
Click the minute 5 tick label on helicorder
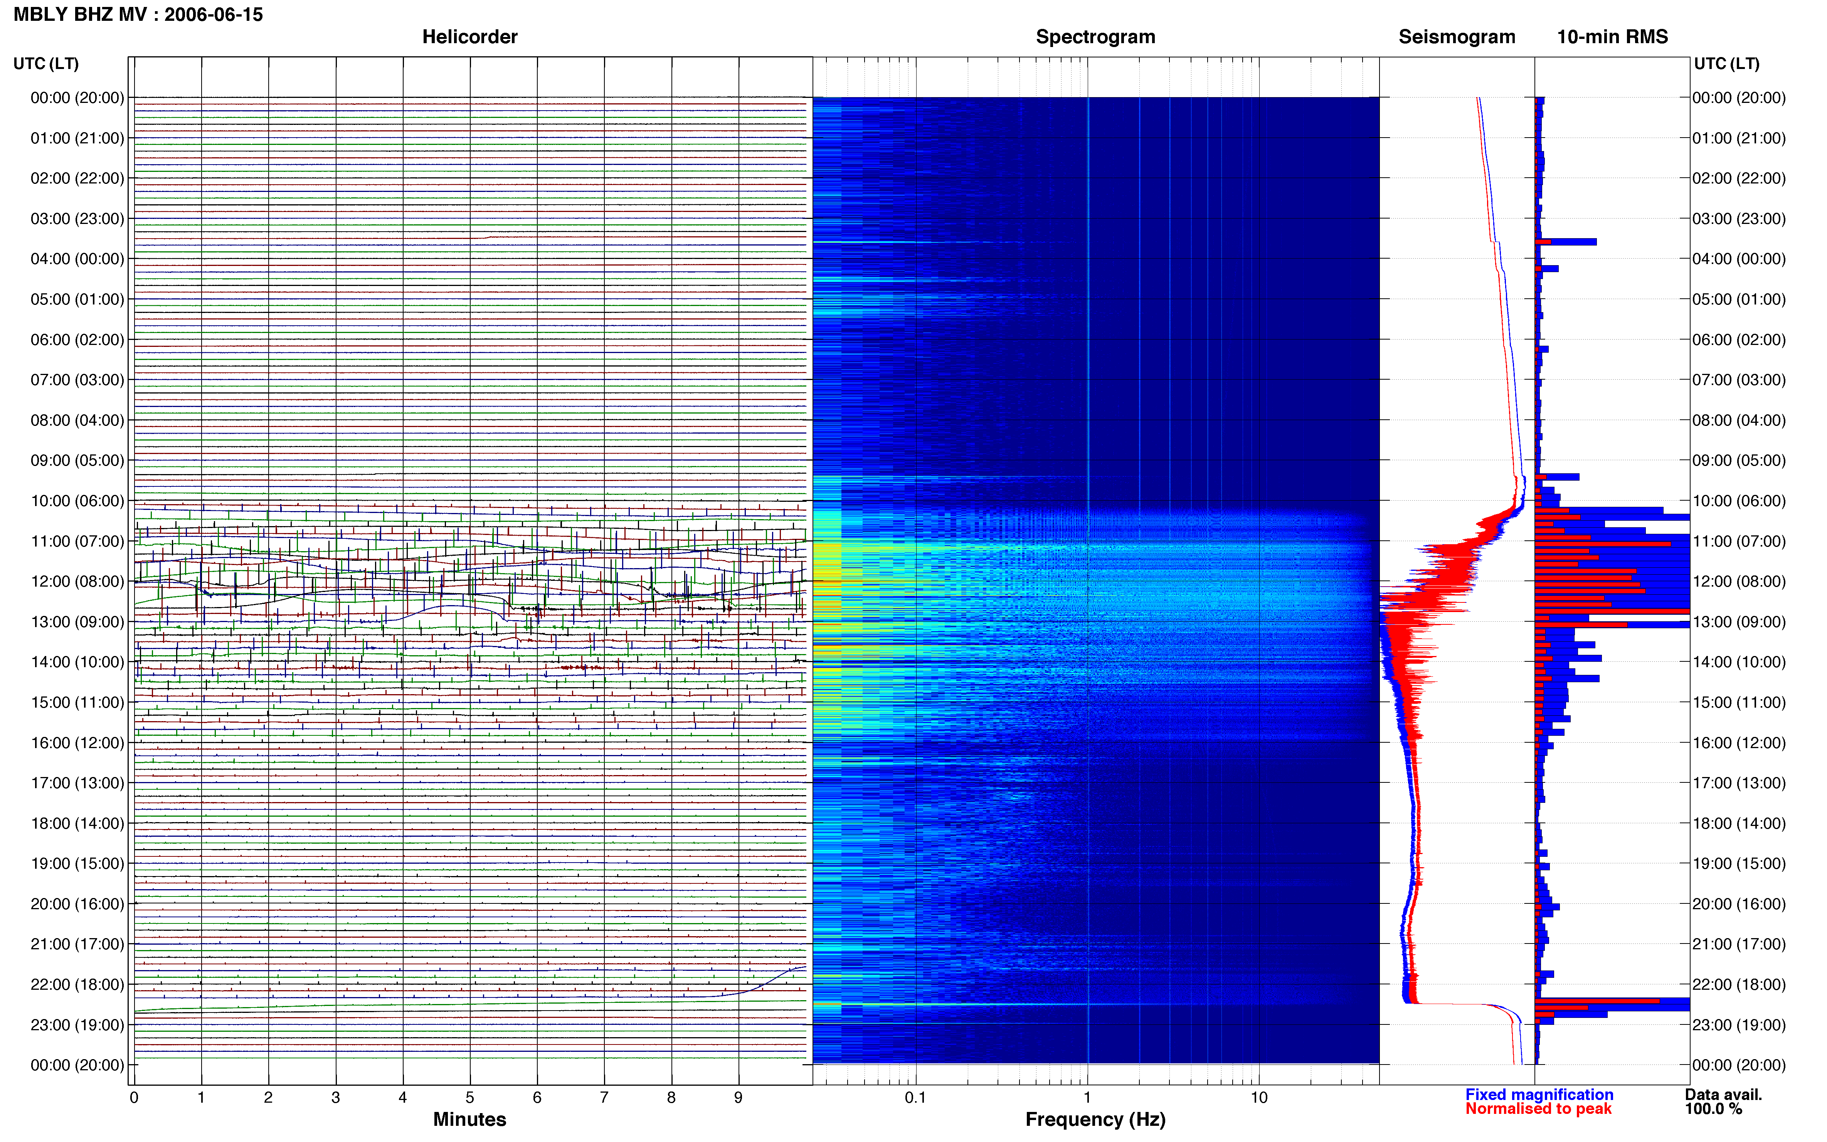tap(470, 1097)
